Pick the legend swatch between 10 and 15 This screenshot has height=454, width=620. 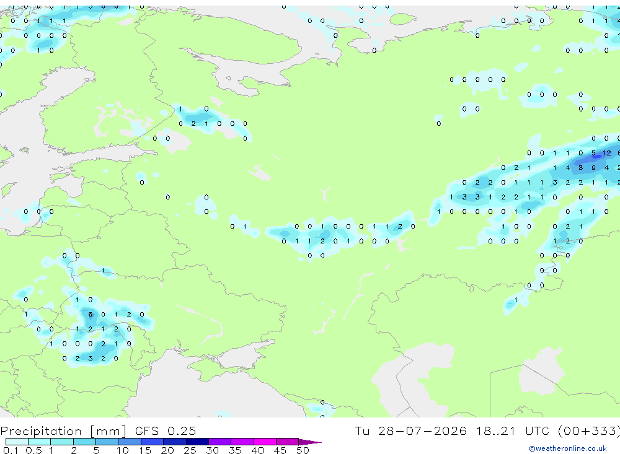130,442
